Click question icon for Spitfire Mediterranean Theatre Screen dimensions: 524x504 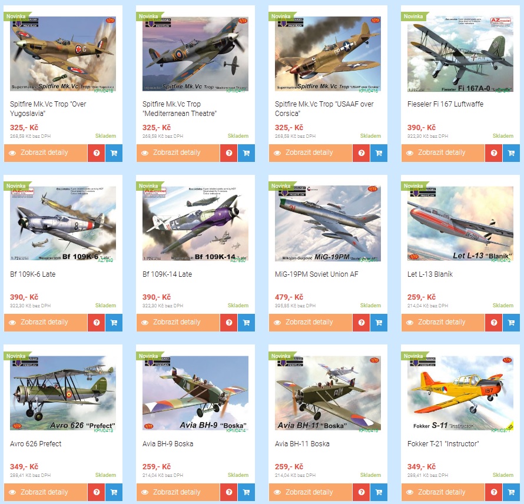pyautogui.click(x=229, y=153)
